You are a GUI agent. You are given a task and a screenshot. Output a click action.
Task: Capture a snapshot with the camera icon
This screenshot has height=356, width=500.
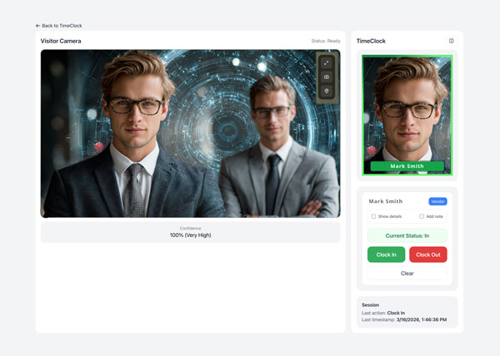pyautogui.click(x=326, y=77)
